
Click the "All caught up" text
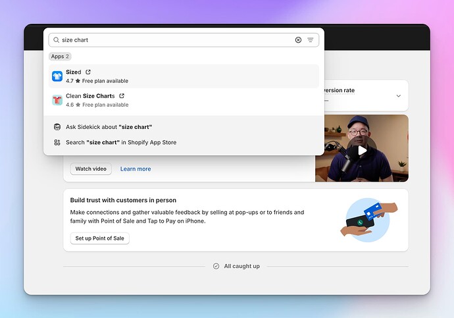click(x=241, y=266)
